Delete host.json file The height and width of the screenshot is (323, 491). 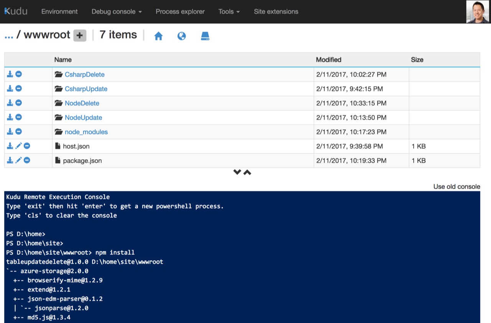27,146
